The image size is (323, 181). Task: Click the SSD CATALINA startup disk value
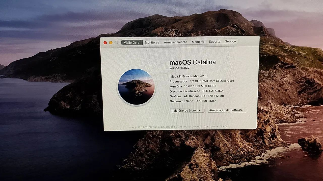tap(213, 91)
